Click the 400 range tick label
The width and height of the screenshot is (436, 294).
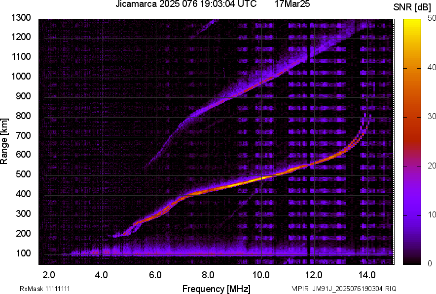(23, 194)
